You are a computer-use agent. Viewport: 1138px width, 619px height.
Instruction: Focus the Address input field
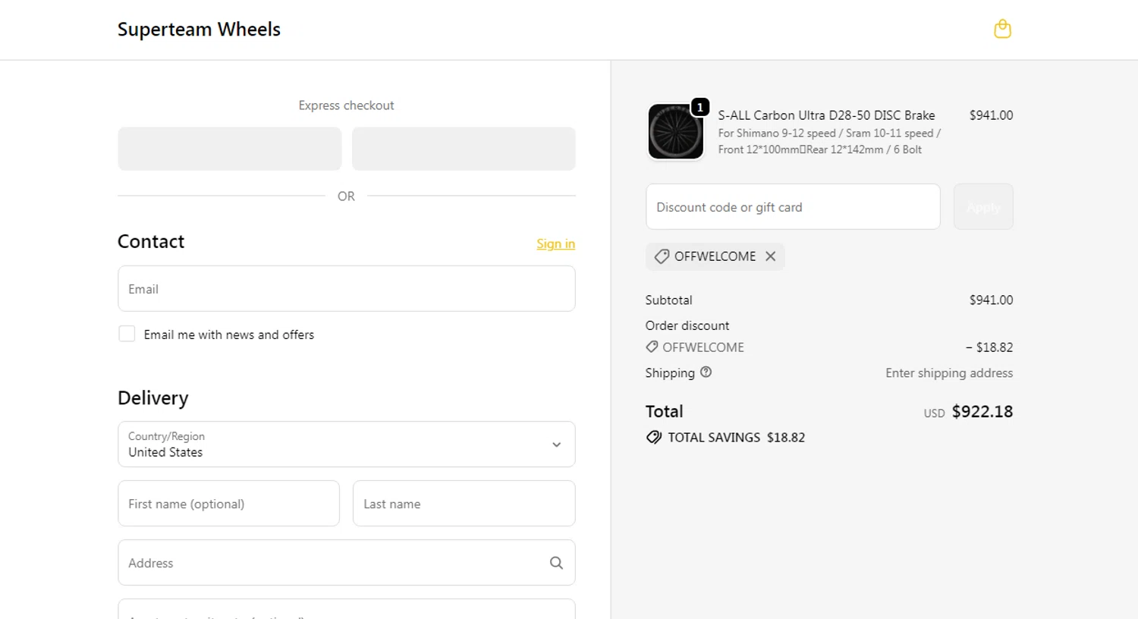point(347,563)
